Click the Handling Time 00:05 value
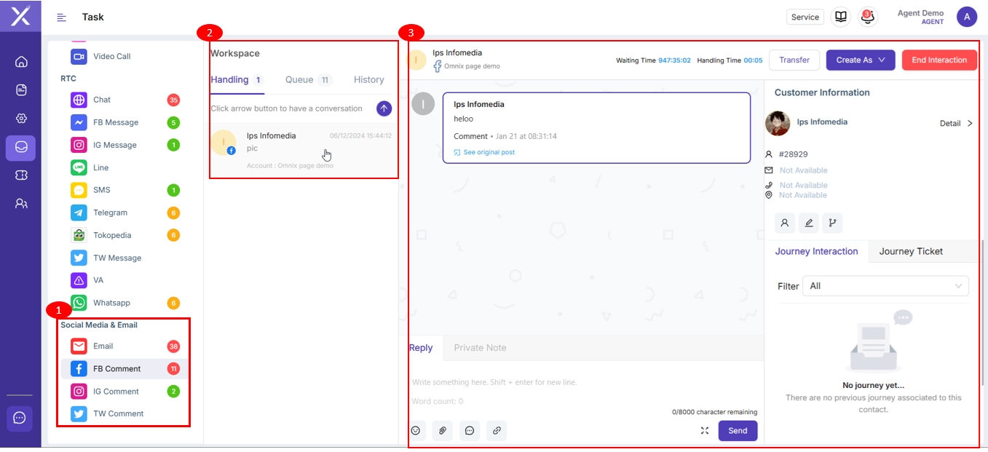This screenshot has height=452, width=988. pos(753,60)
